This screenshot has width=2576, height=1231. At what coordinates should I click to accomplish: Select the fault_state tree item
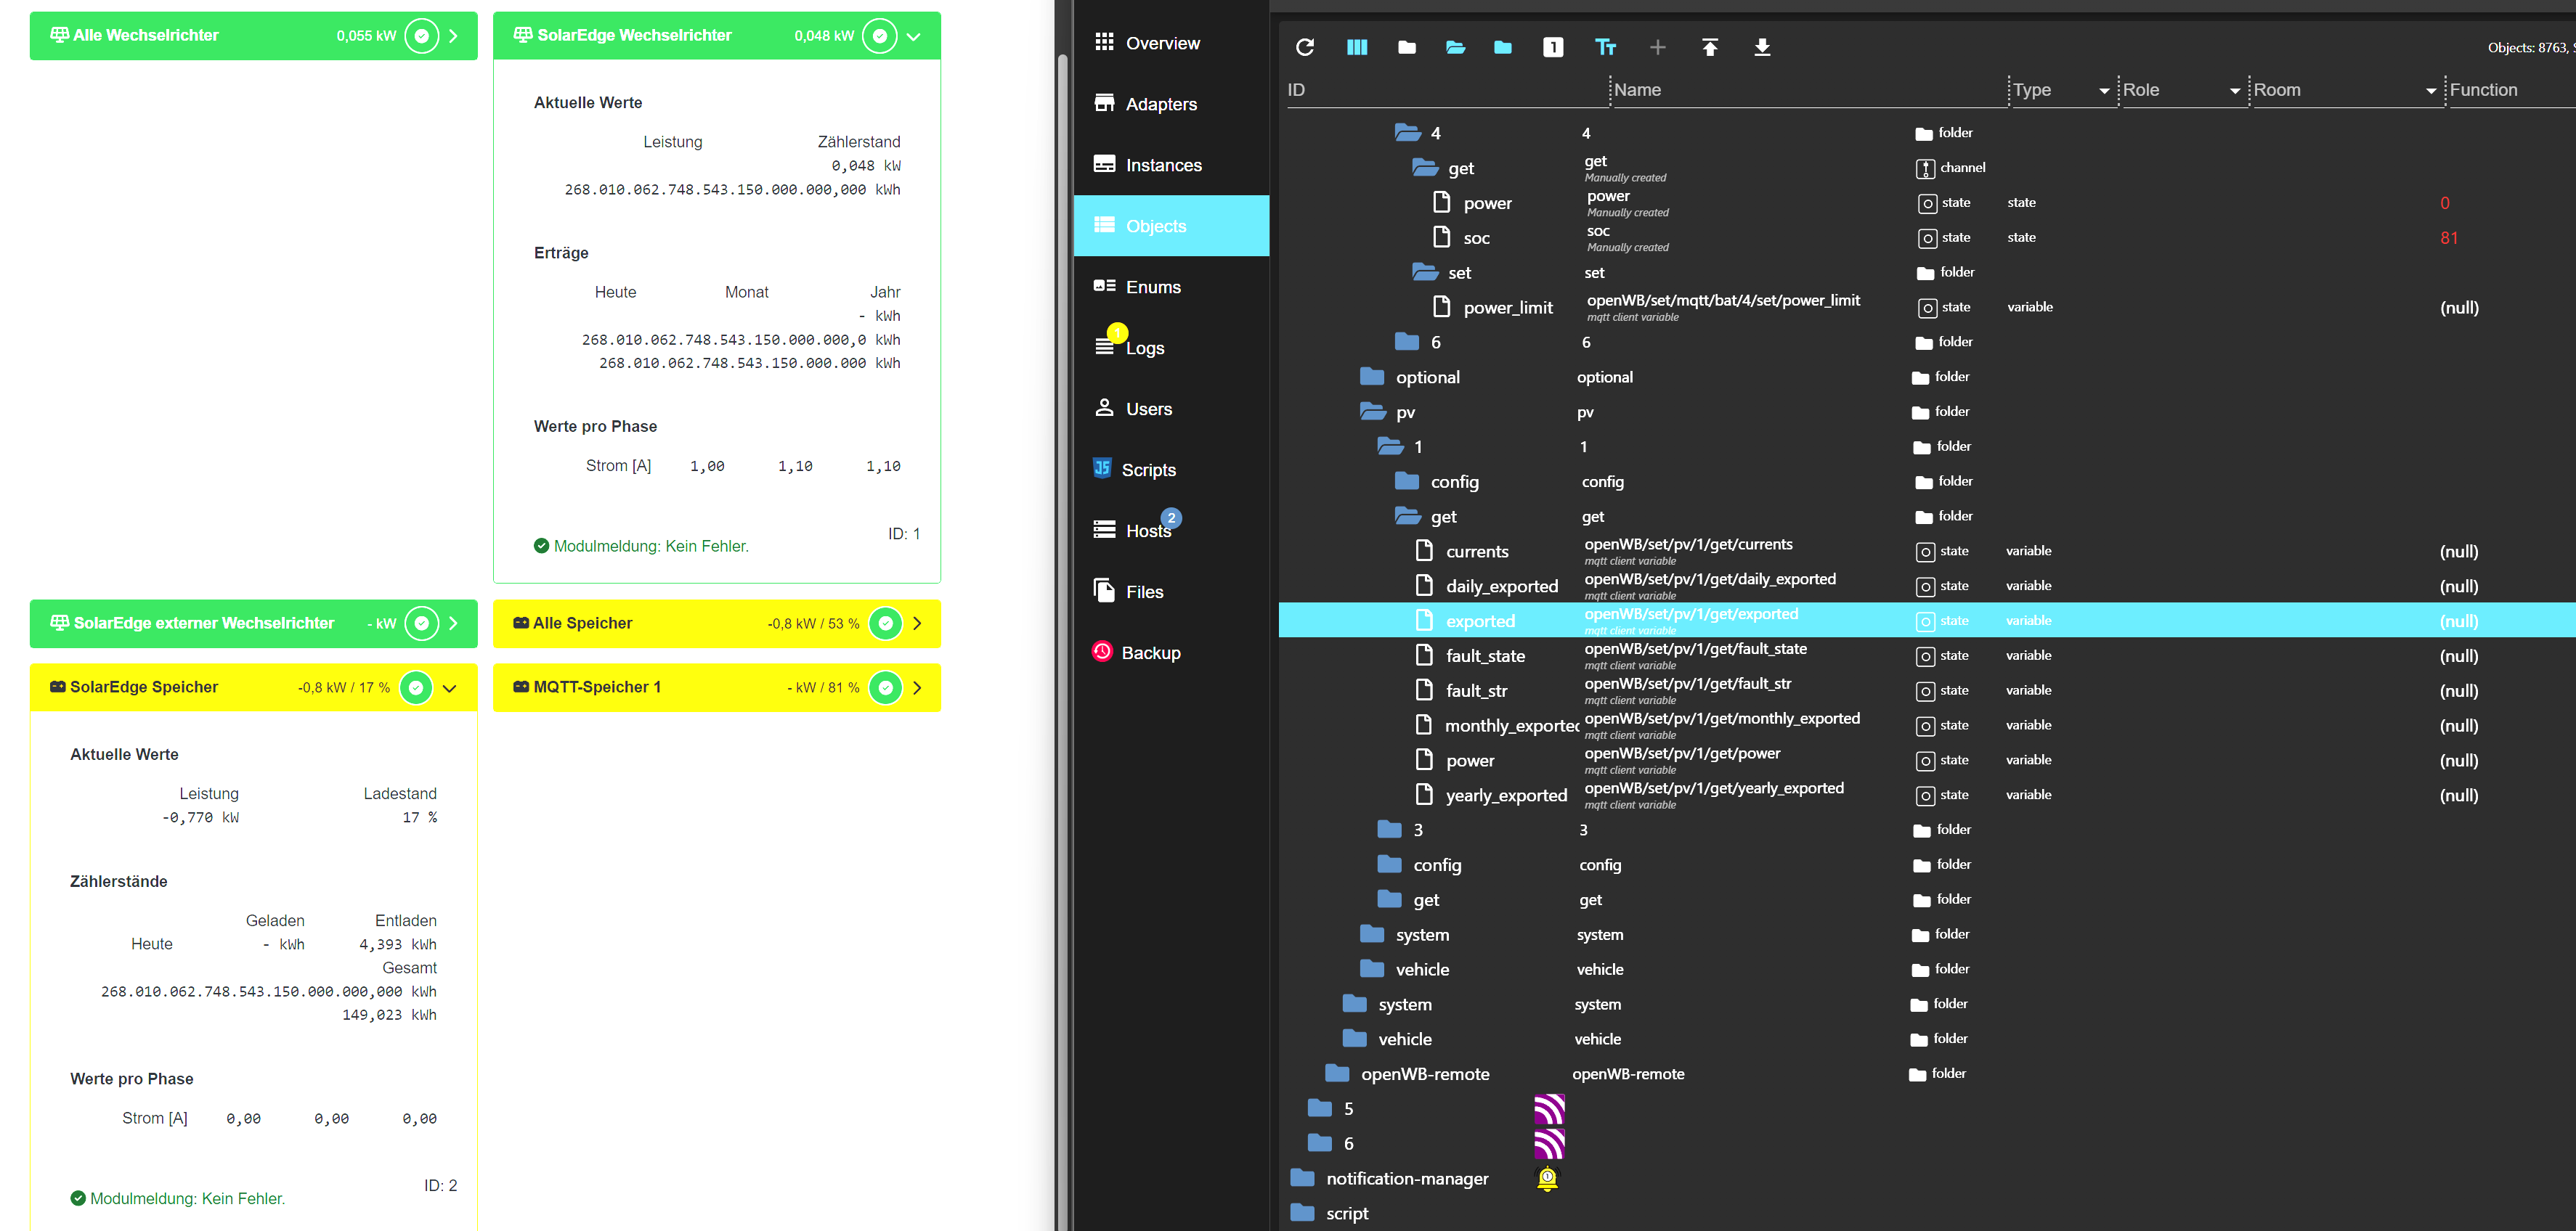click(x=1485, y=655)
